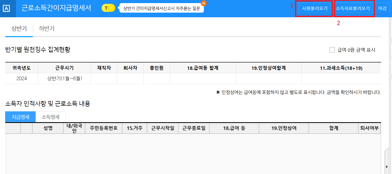The height and width of the screenshot is (174, 392).
Task: Select the 지급명세 tab
Action: pyautogui.click(x=20, y=117)
